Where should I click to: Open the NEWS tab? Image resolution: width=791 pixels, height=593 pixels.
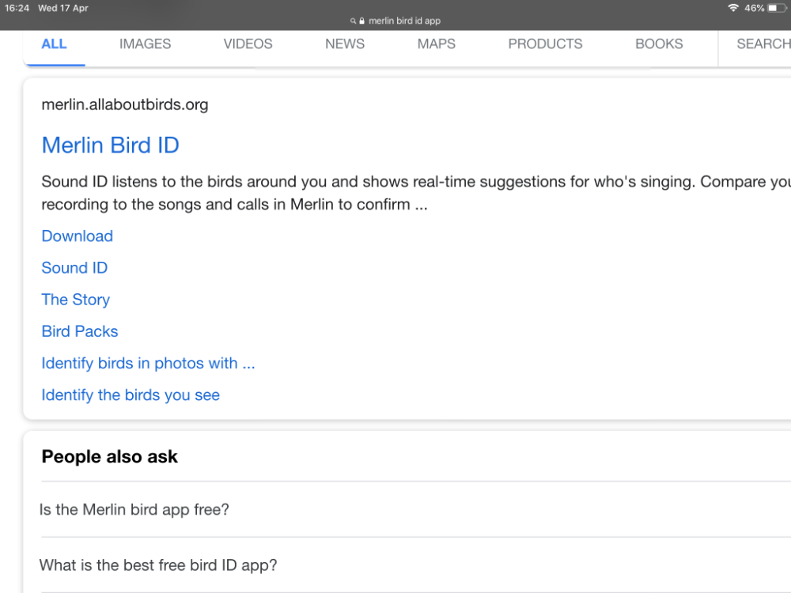tap(345, 43)
